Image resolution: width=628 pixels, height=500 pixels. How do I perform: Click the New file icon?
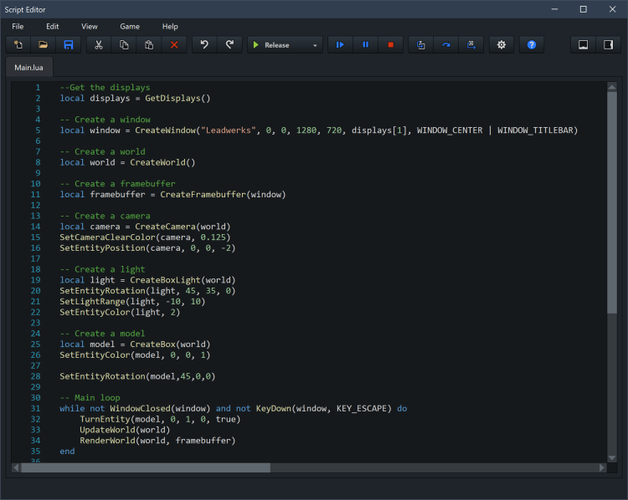point(18,45)
